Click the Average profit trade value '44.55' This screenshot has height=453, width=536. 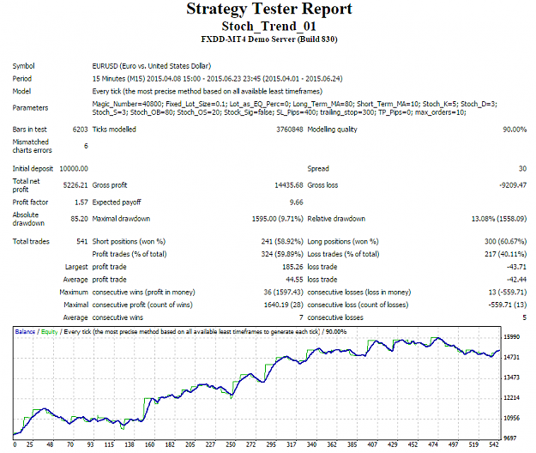(x=294, y=280)
